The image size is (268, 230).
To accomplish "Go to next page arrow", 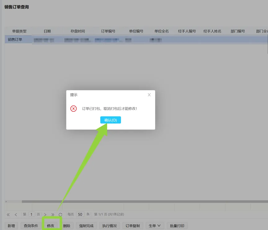I will click(45, 214).
